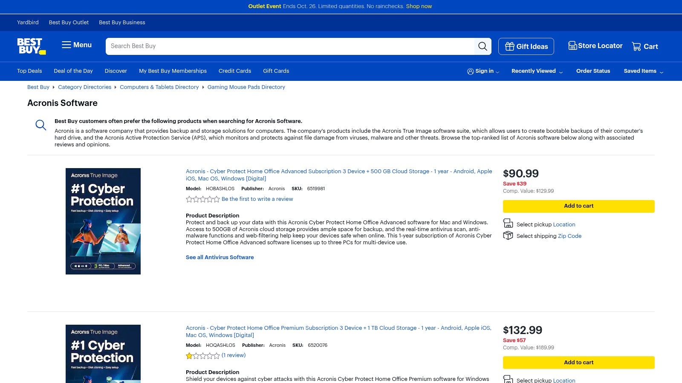
Task: Click Be the first to write a review
Action: (257, 199)
